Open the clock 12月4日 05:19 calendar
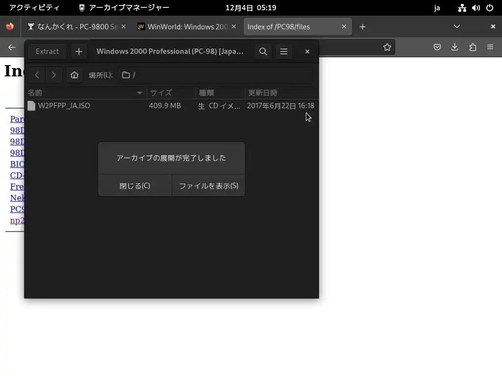This screenshot has width=502, height=376. 251,8
